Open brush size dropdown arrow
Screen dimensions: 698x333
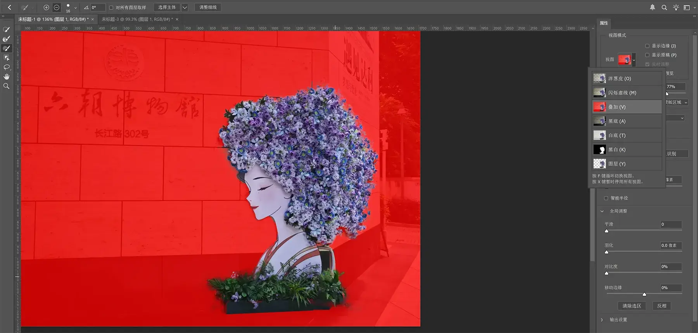pyautogui.click(x=76, y=8)
